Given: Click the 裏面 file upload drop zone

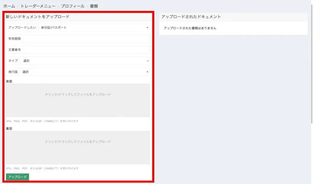Looking at the screenshot, I should tap(78, 148).
